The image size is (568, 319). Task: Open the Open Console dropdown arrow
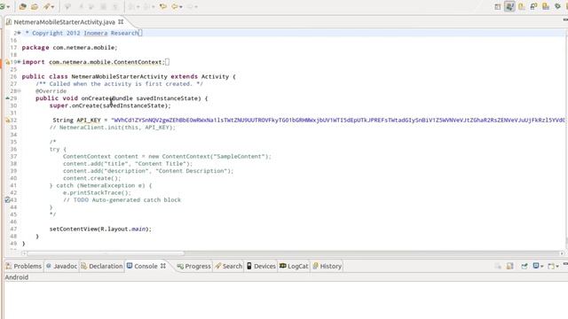[557, 267]
